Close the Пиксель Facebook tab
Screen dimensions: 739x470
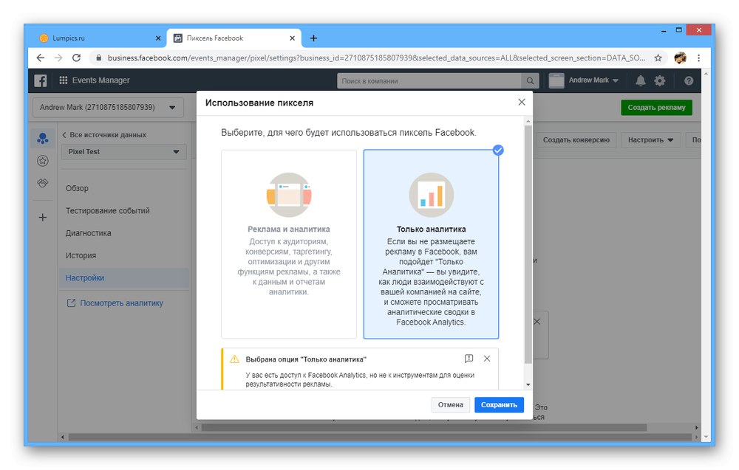292,38
